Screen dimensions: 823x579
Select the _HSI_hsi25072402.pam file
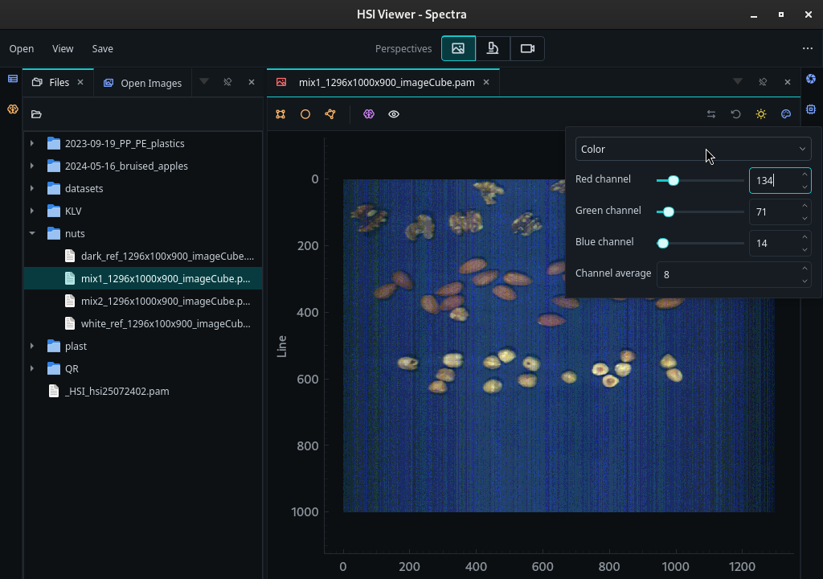(143, 391)
